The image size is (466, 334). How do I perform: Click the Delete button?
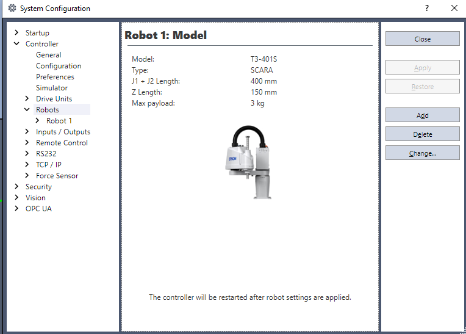coord(422,134)
